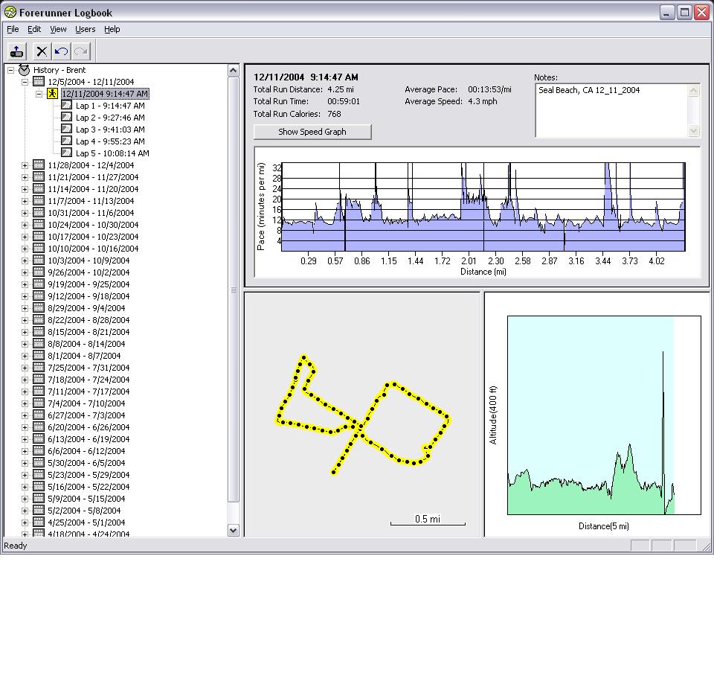This screenshot has width=714, height=687.
Task: Click the Notes box scroll up arrow
Action: coord(693,90)
